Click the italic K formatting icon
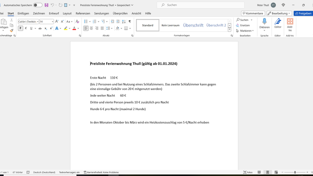 [x=26, y=28]
